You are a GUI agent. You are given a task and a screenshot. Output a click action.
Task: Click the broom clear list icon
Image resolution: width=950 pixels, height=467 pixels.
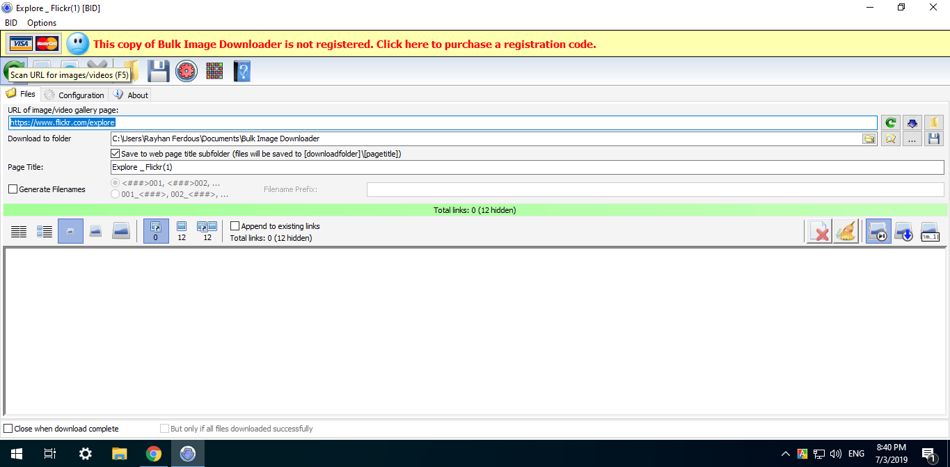click(846, 231)
